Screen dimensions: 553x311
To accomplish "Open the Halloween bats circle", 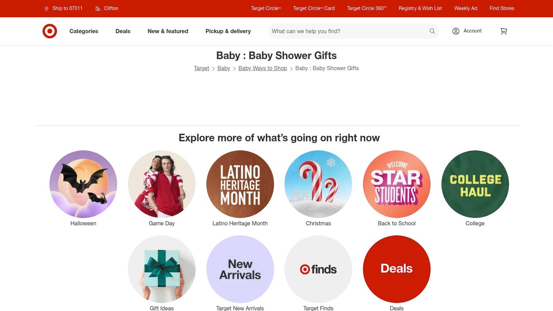I will point(83,184).
